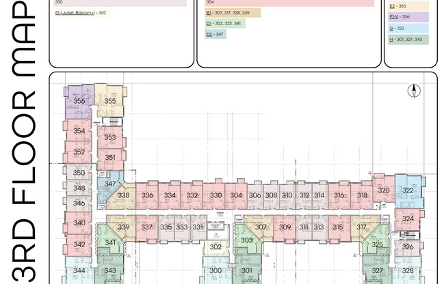The image size is (446, 284).
Task: Select unit 344 on the map
Action: point(79,270)
